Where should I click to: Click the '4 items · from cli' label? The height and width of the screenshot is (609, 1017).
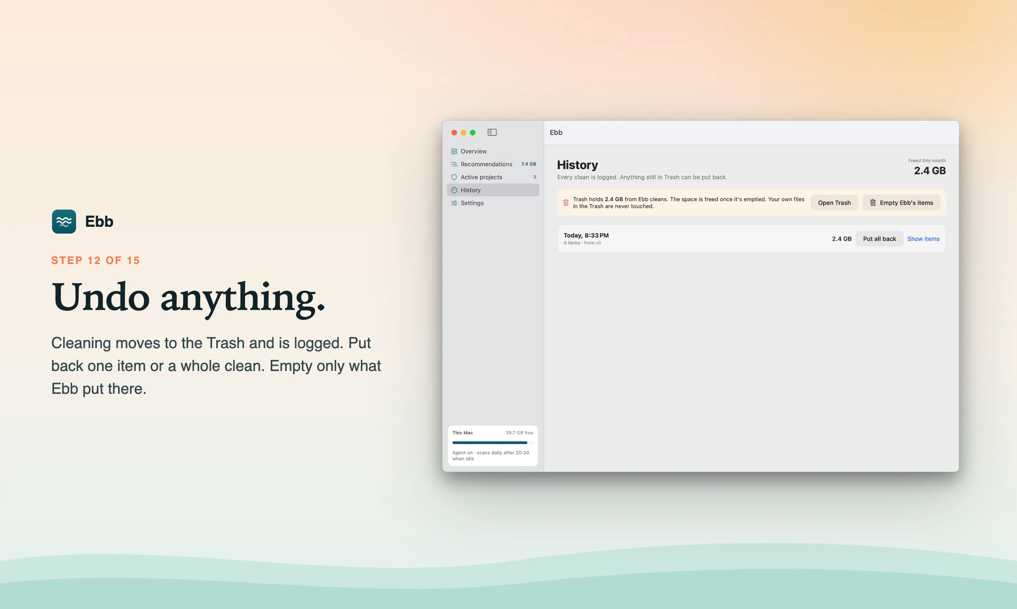582,243
